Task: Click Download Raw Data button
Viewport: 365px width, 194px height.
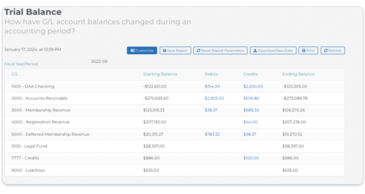Action: click(273, 51)
